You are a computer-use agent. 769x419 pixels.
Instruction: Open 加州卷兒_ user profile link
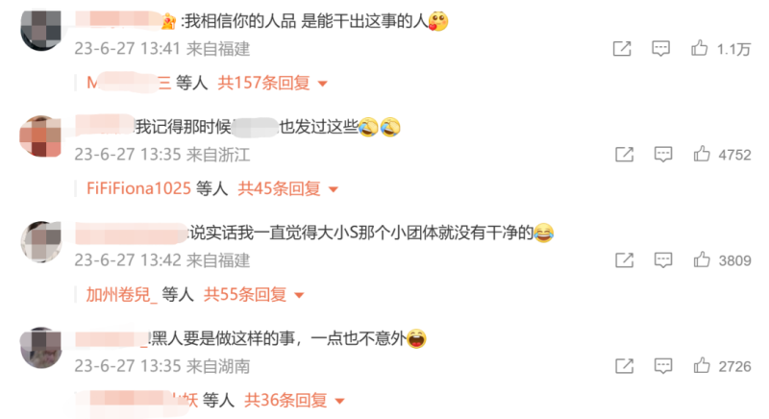[122, 294]
